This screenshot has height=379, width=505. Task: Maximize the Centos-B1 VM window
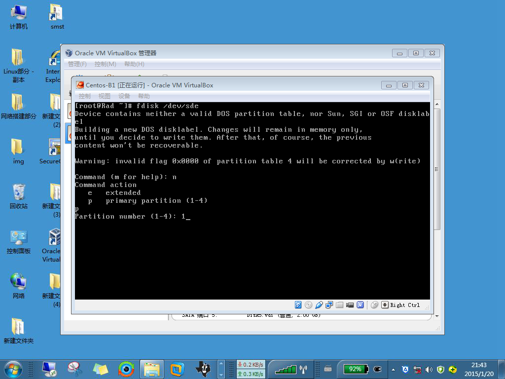[x=405, y=85]
